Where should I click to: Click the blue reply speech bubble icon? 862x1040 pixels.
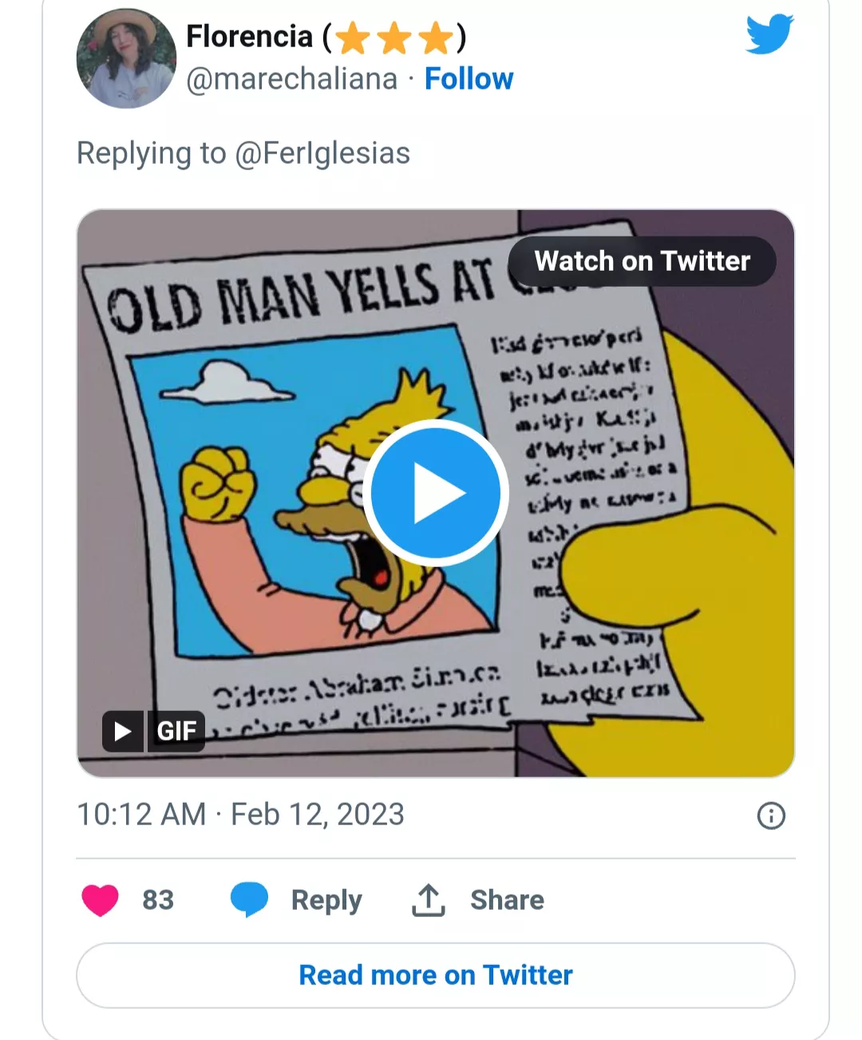tap(249, 899)
